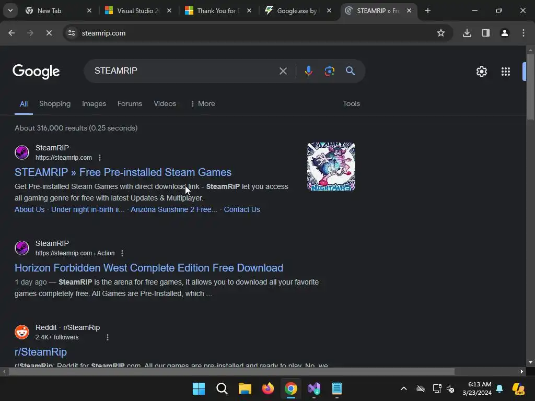Select the Images results tab
Image resolution: width=535 pixels, height=401 pixels.
(94, 104)
